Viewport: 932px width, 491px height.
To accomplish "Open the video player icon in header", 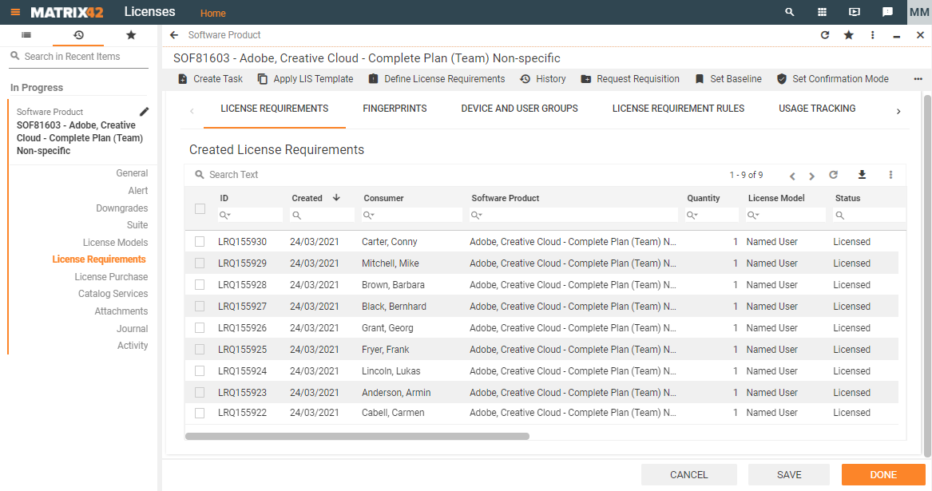I will coord(855,12).
